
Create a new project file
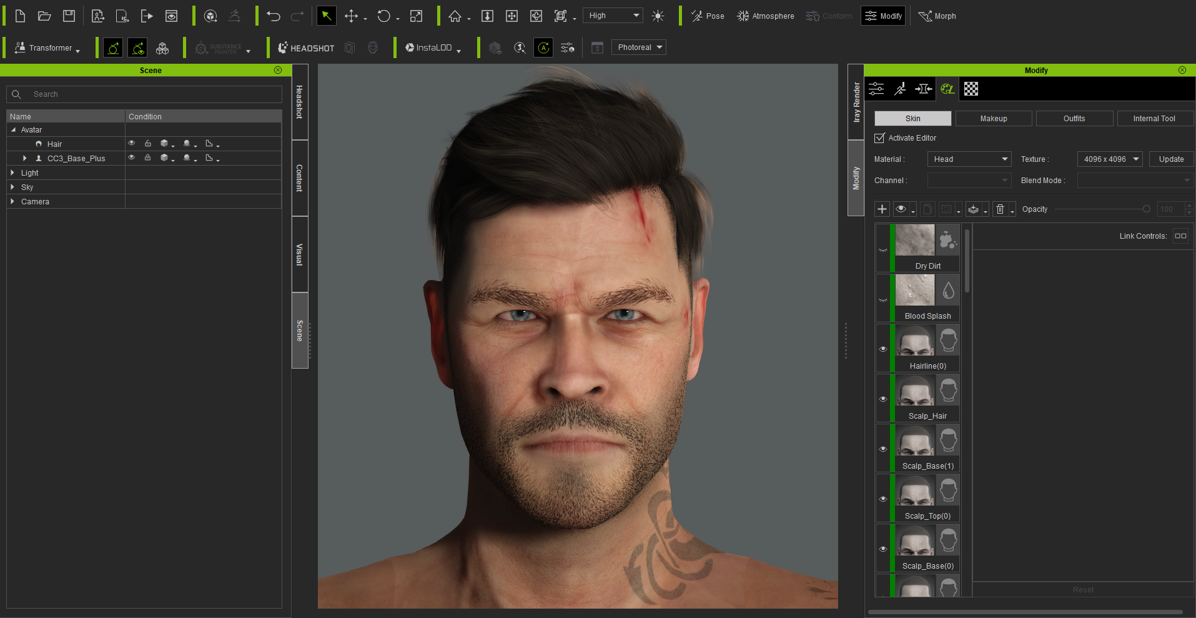pyautogui.click(x=20, y=16)
